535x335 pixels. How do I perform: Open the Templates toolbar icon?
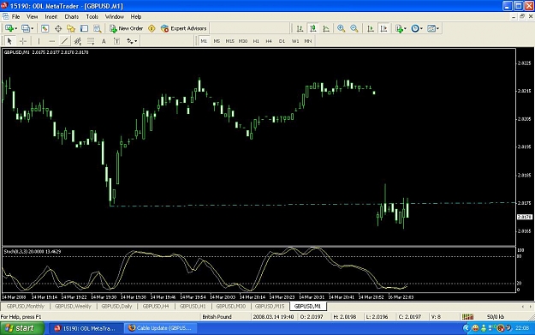click(x=431, y=28)
